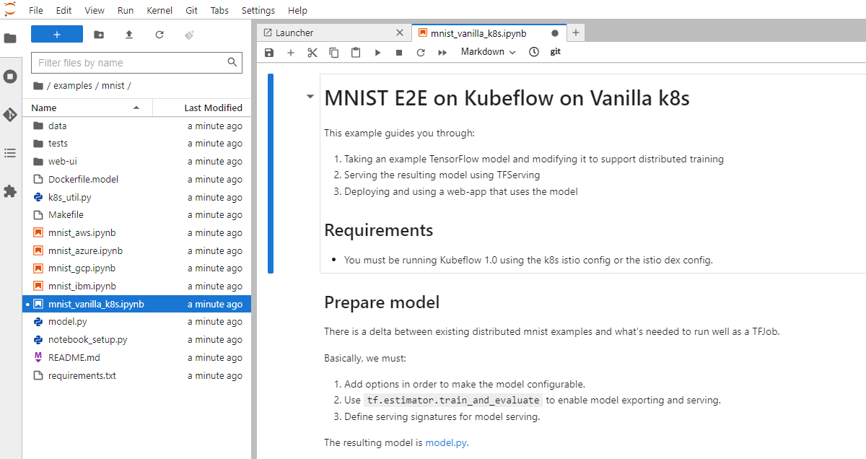Open the Git menu

point(192,10)
